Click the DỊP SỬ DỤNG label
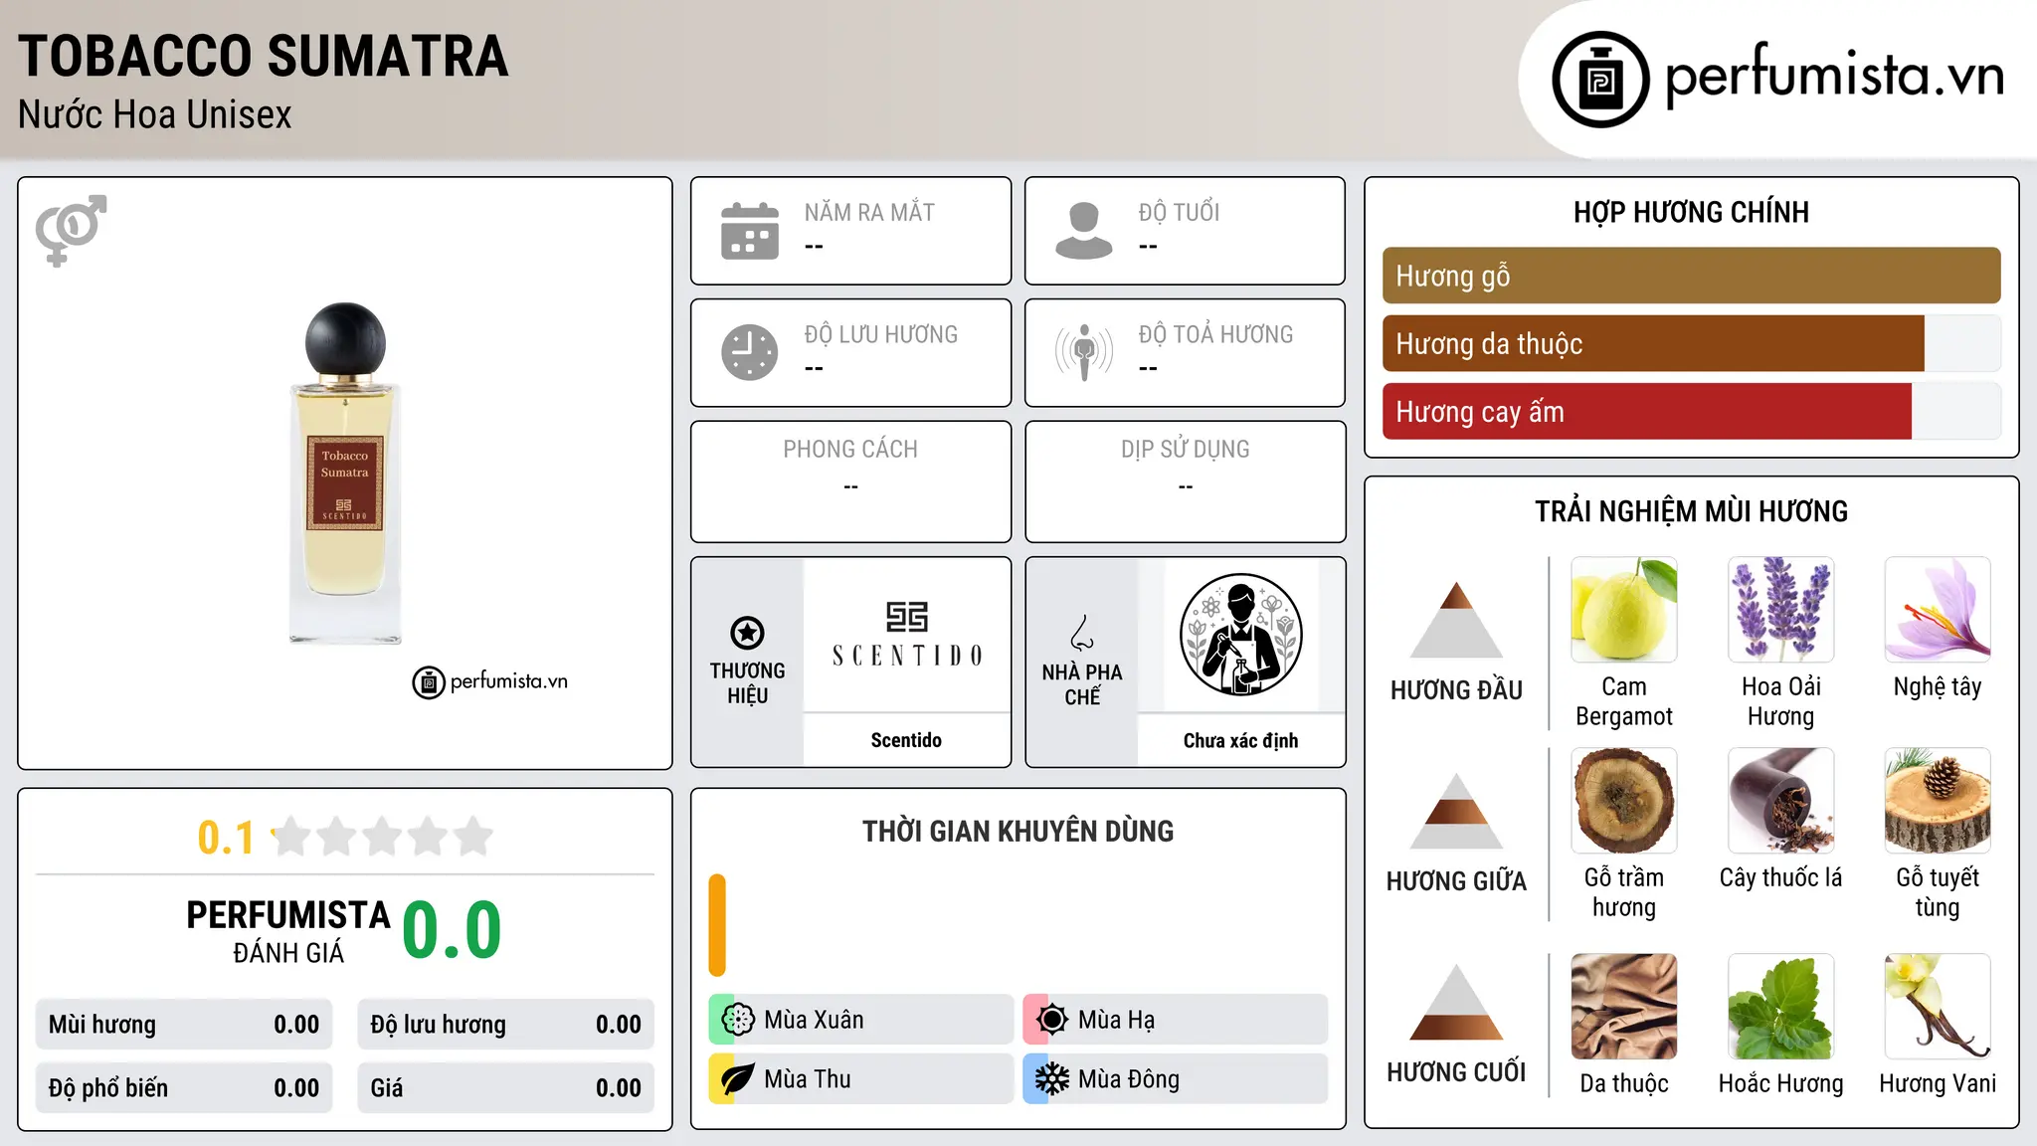This screenshot has height=1146, width=2037. (1185, 450)
